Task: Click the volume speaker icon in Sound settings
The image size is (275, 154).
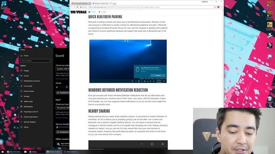Action: 57,87
